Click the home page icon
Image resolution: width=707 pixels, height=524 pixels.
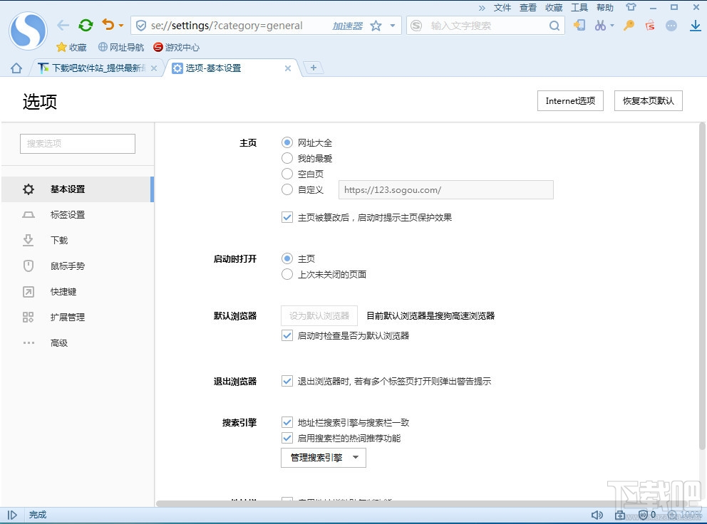16,68
